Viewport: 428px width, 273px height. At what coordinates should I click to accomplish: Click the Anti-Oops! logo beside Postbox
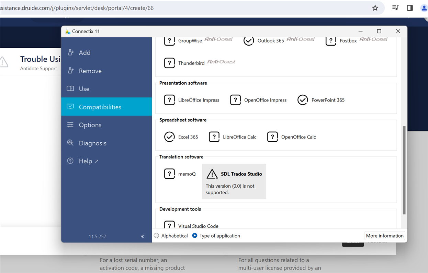(373, 39)
